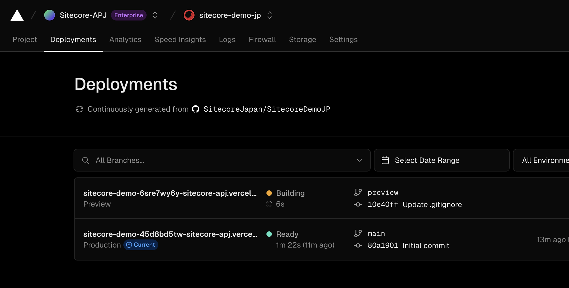Image resolution: width=569 pixels, height=288 pixels.
Task: Select the Deployments tab
Action: [x=73, y=39]
